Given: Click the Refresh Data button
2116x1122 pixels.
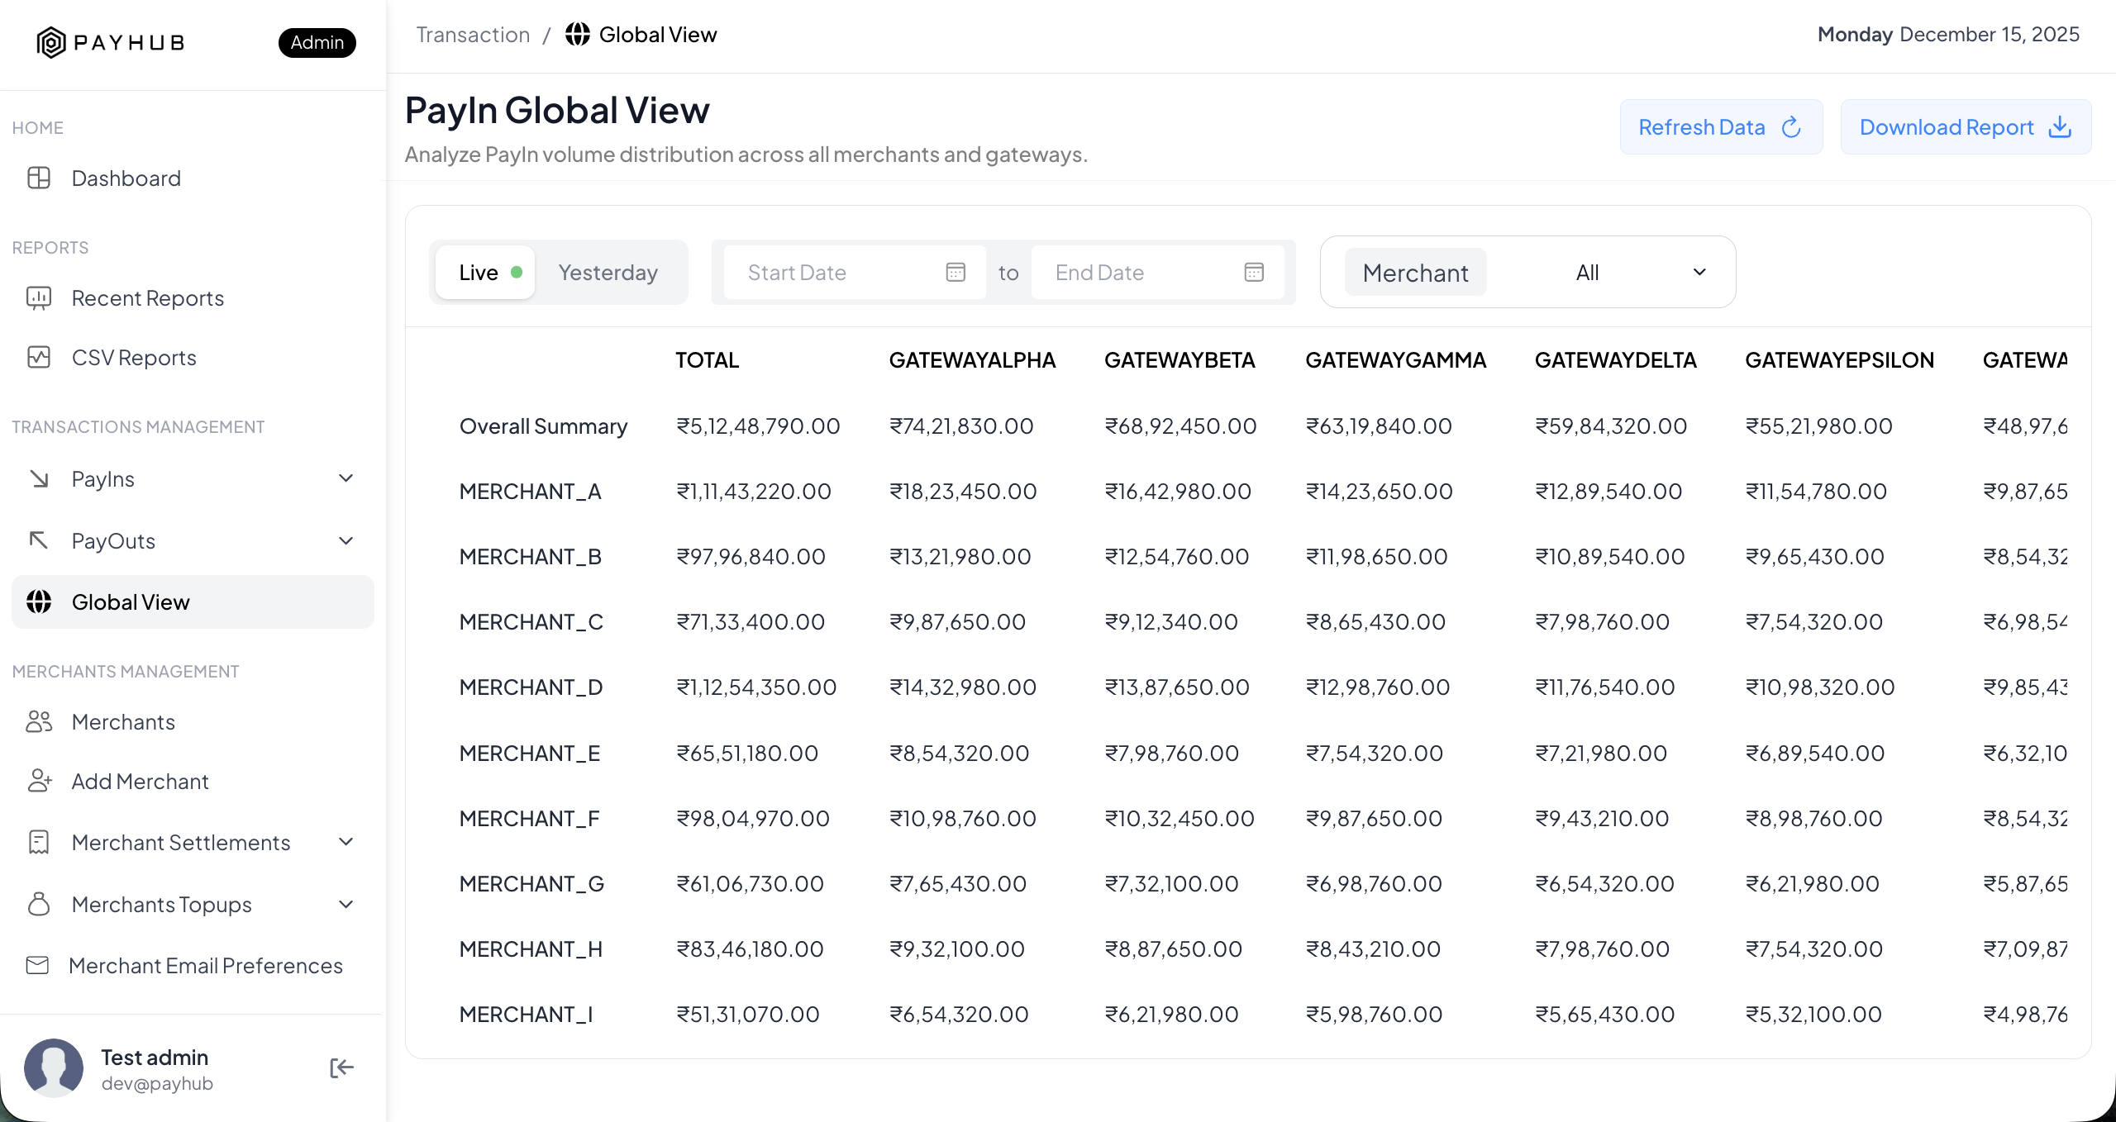Looking at the screenshot, I should coord(1720,127).
